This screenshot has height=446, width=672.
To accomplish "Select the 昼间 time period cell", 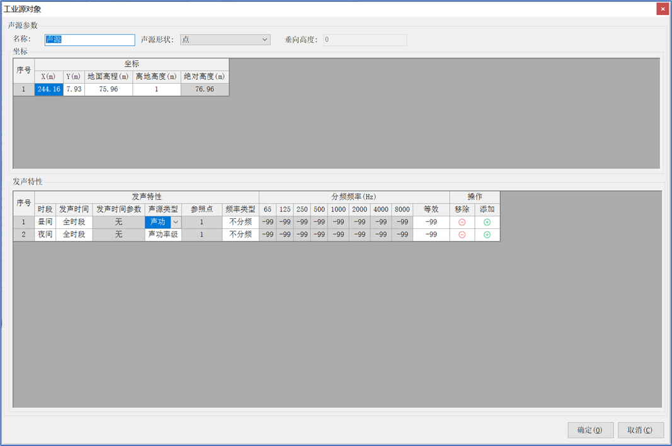I will click(45, 222).
